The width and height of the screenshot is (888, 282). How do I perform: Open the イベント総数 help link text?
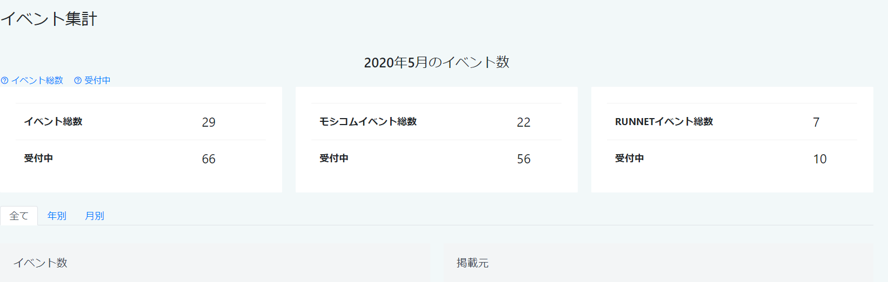(x=37, y=80)
